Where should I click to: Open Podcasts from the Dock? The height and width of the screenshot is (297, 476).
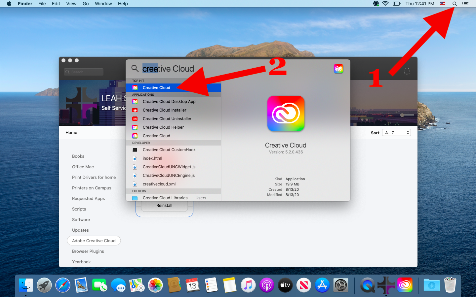pos(267,285)
